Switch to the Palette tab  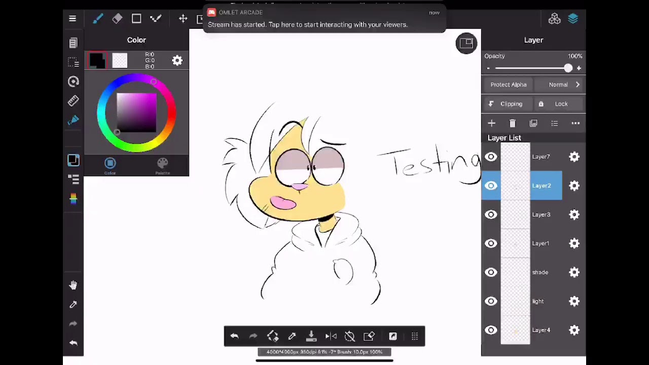click(162, 166)
